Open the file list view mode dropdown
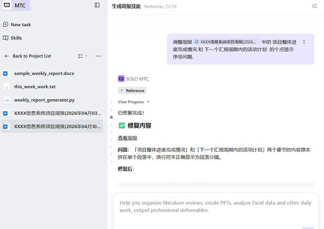This screenshot has height=229, width=324. [x=83, y=56]
